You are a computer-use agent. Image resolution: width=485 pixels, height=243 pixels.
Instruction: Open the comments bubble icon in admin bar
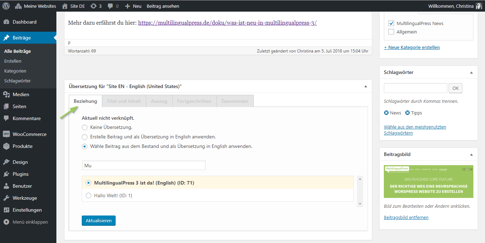111,6
